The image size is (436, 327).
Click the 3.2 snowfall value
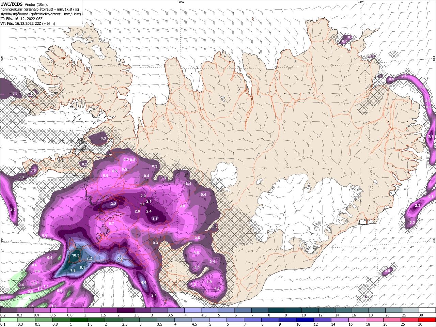[x=114, y=204]
